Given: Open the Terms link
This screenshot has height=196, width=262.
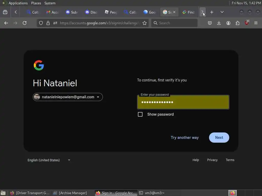Looking at the screenshot, I should 230,160.
